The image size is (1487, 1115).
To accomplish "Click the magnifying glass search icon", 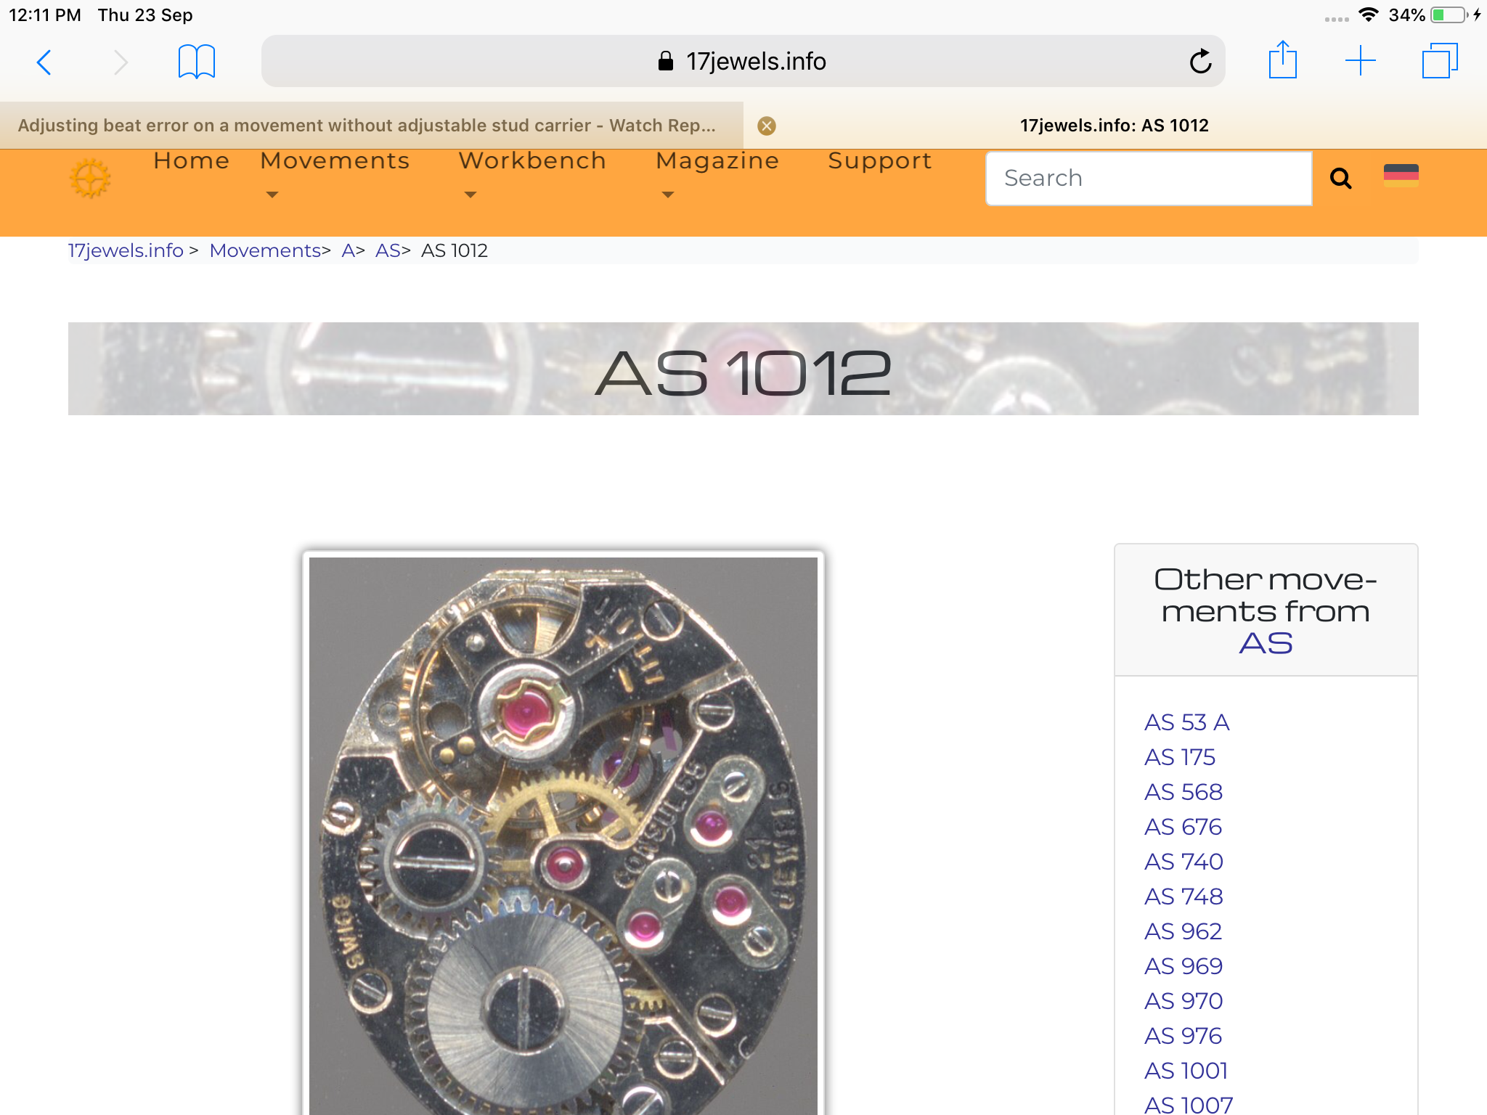I will click(1341, 178).
